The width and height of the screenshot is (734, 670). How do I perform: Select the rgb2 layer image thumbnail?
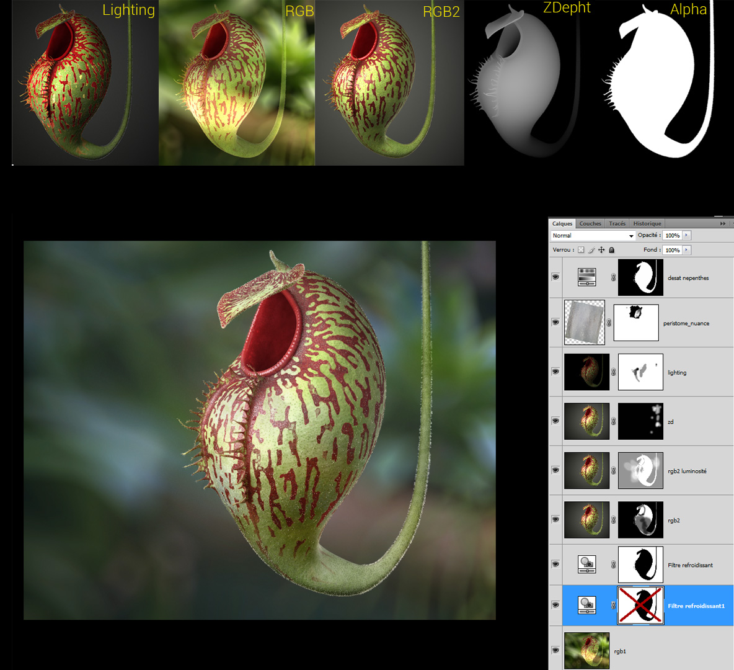(587, 520)
